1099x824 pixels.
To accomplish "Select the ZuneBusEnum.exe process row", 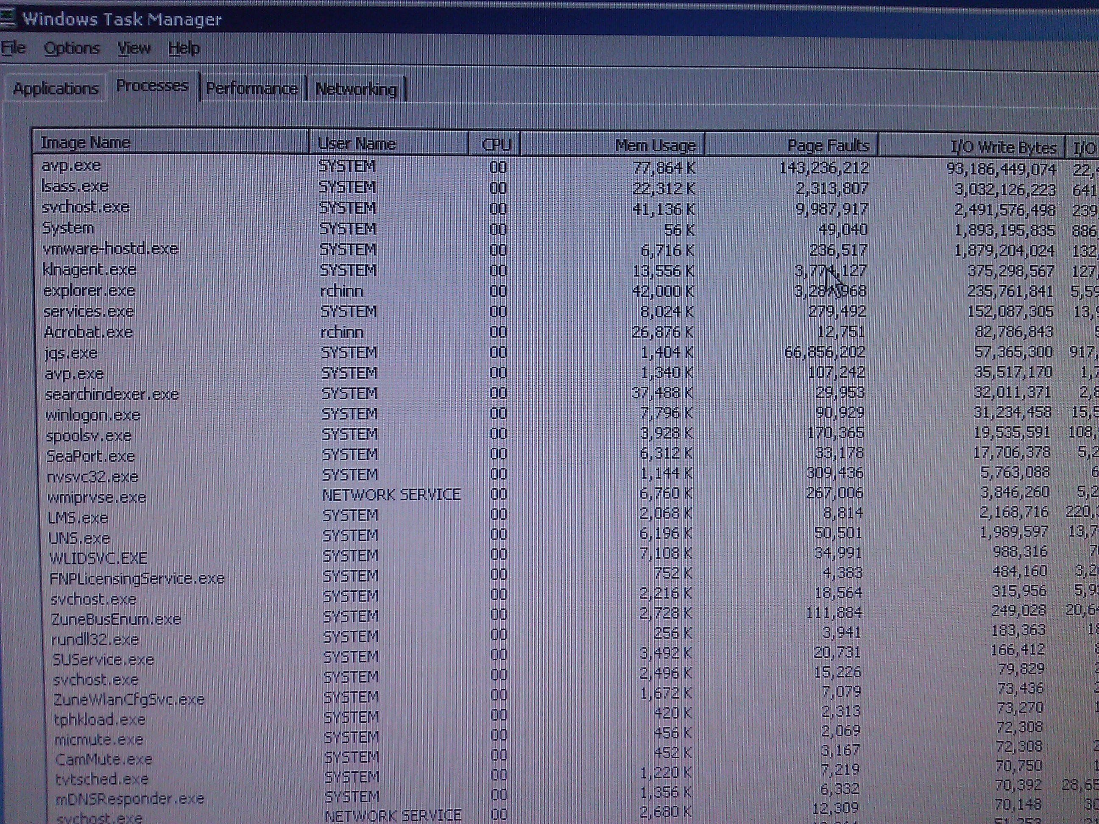I will (116, 619).
